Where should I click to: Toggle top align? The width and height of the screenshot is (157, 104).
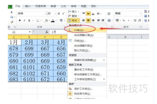[x=83, y=14]
